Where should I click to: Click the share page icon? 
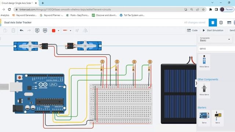tap(198, 10)
